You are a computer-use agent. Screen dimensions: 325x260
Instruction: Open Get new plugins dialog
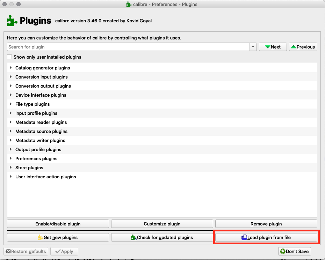pos(58,237)
